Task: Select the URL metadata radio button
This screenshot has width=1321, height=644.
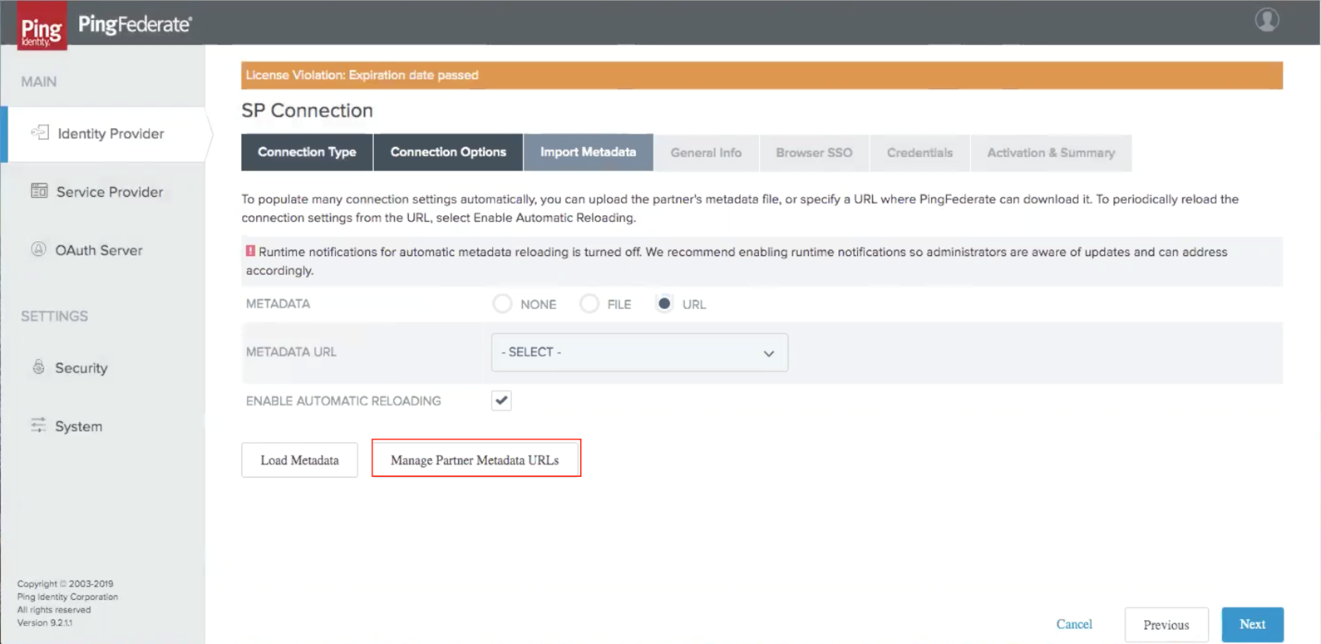Action: [664, 304]
